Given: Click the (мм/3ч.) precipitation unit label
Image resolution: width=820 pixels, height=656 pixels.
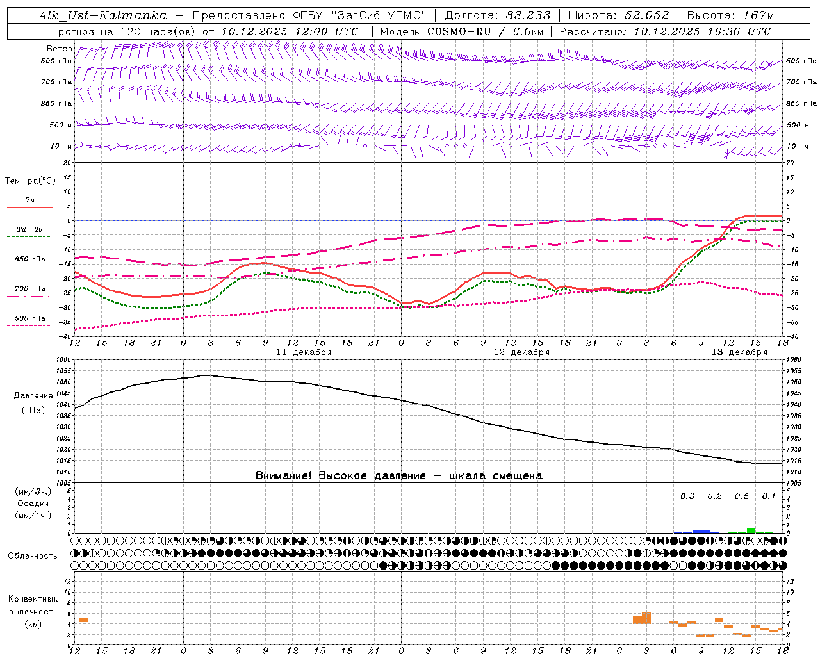Looking at the screenshot, I should 33,491.
